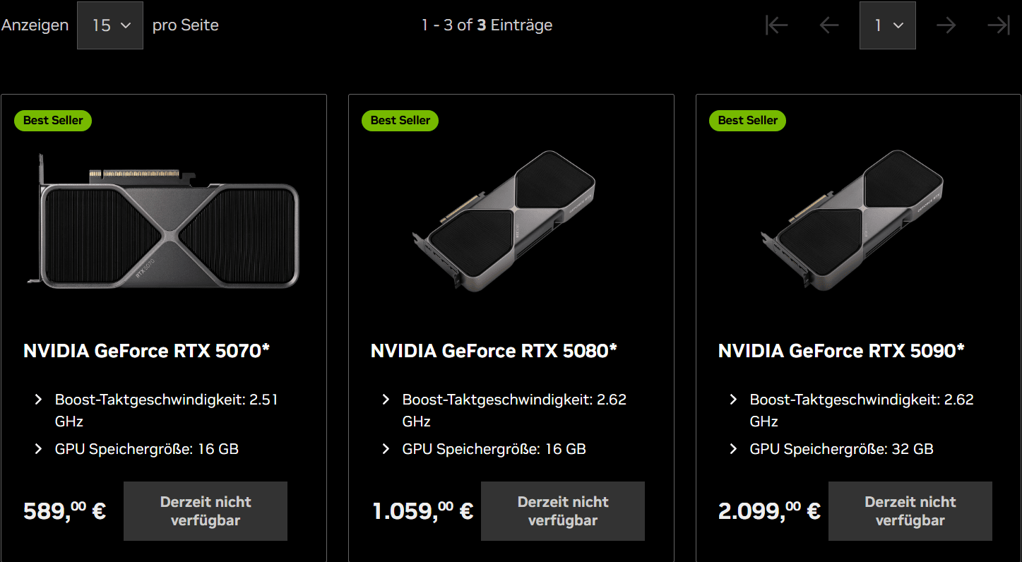Open the items per page dropdown showing 15
Screen dimensions: 1022x562
[110, 25]
